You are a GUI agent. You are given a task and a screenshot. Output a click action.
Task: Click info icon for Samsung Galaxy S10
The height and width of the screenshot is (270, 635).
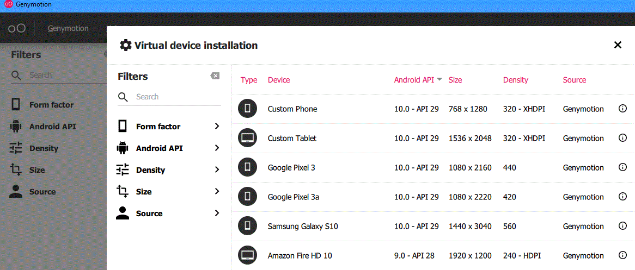[622, 225]
